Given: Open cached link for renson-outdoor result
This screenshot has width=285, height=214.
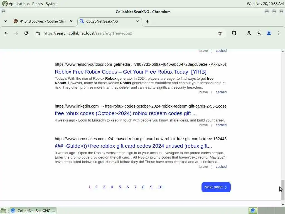Looking at the screenshot, I should pos(221,92).
